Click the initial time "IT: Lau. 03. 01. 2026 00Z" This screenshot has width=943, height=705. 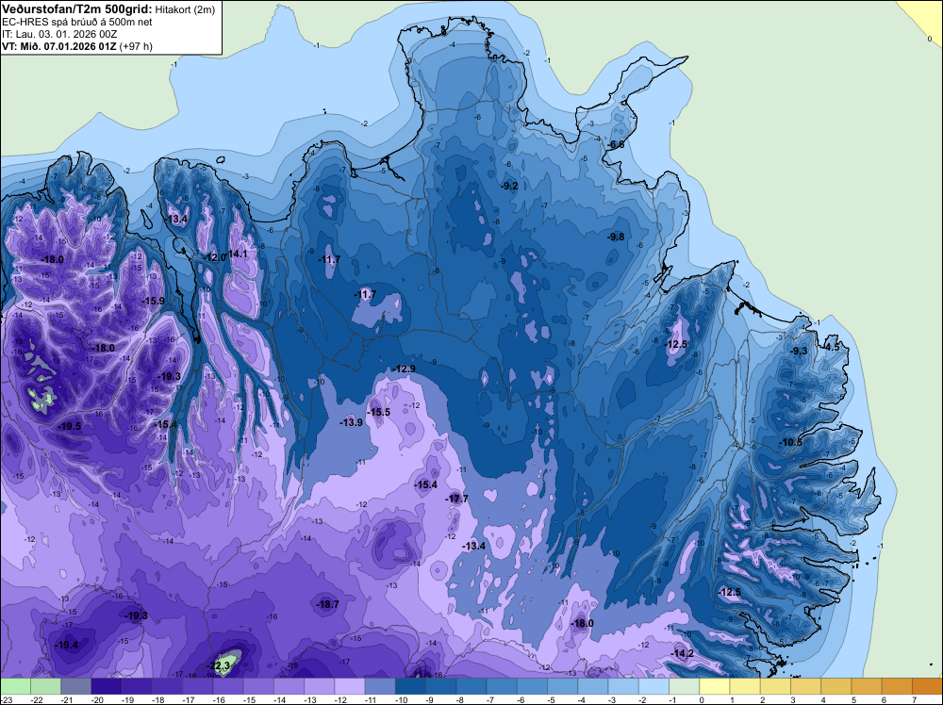[x=59, y=34]
